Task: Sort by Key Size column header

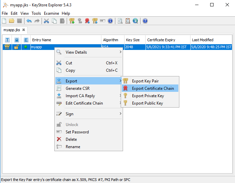Action: click(135, 40)
